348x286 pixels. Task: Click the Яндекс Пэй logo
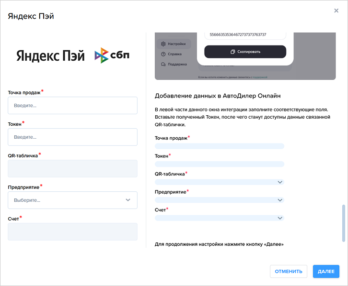(x=50, y=55)
